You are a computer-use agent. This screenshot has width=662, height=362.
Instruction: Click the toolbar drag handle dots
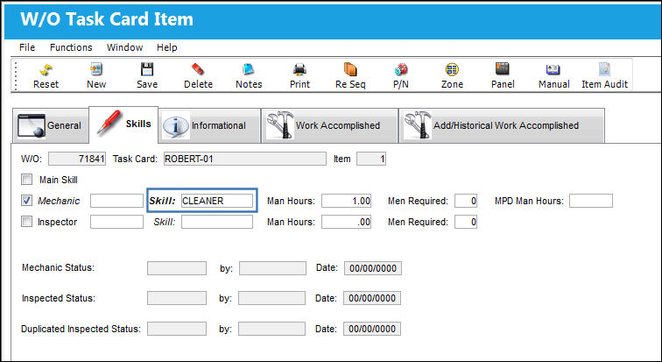(16, 75)
